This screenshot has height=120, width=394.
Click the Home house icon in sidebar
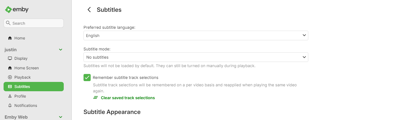tap(10, 38)
